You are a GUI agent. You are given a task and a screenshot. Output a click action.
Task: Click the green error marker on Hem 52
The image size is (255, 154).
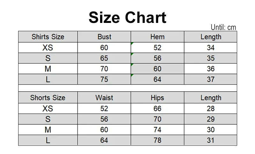(132, 44)
